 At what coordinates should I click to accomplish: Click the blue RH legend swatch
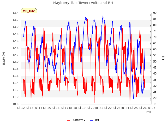[x=91, y=120]
